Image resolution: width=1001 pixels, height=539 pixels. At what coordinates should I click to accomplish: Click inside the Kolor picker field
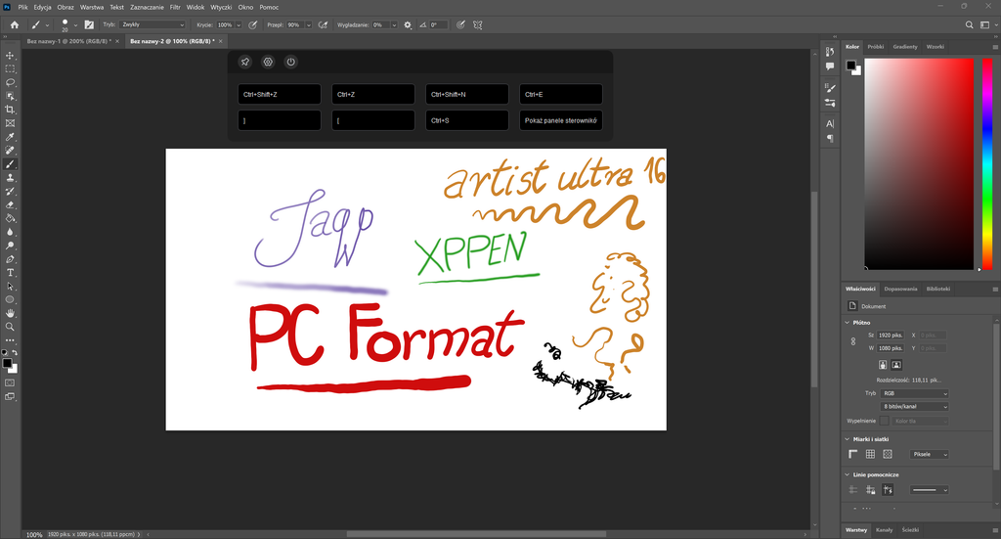[919, 163]
